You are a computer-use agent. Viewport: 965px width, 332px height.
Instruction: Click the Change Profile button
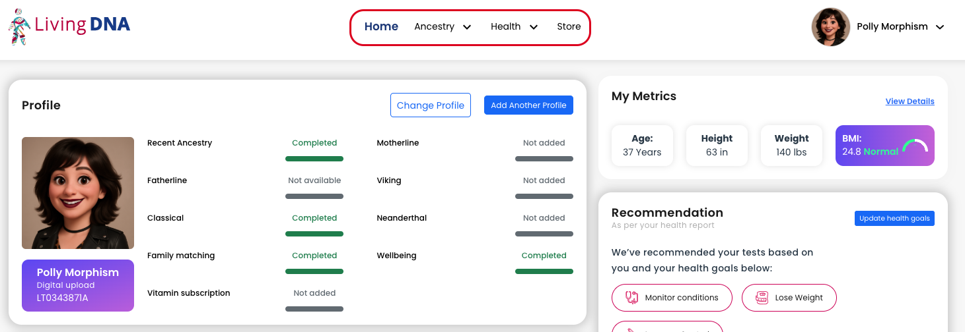(x=431, y=105)
